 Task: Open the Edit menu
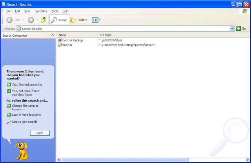point(17,11)
